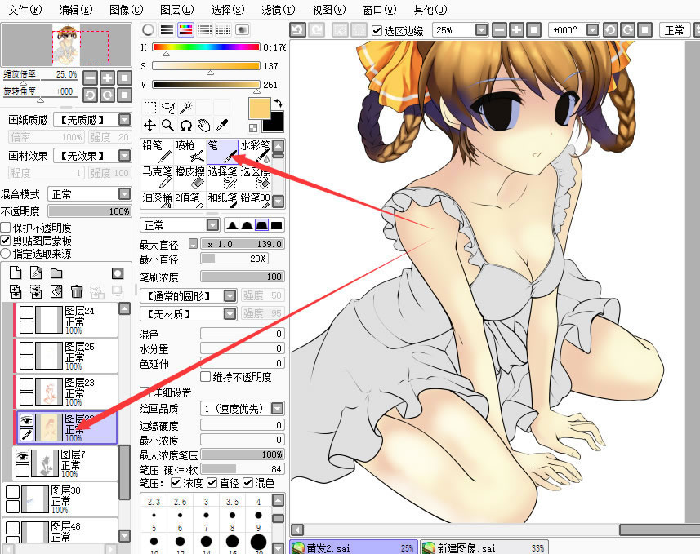The height and width of the screenshot is (554, 700).
Task: Select layer 图层23 thumbnail
Action: point(49,391)
